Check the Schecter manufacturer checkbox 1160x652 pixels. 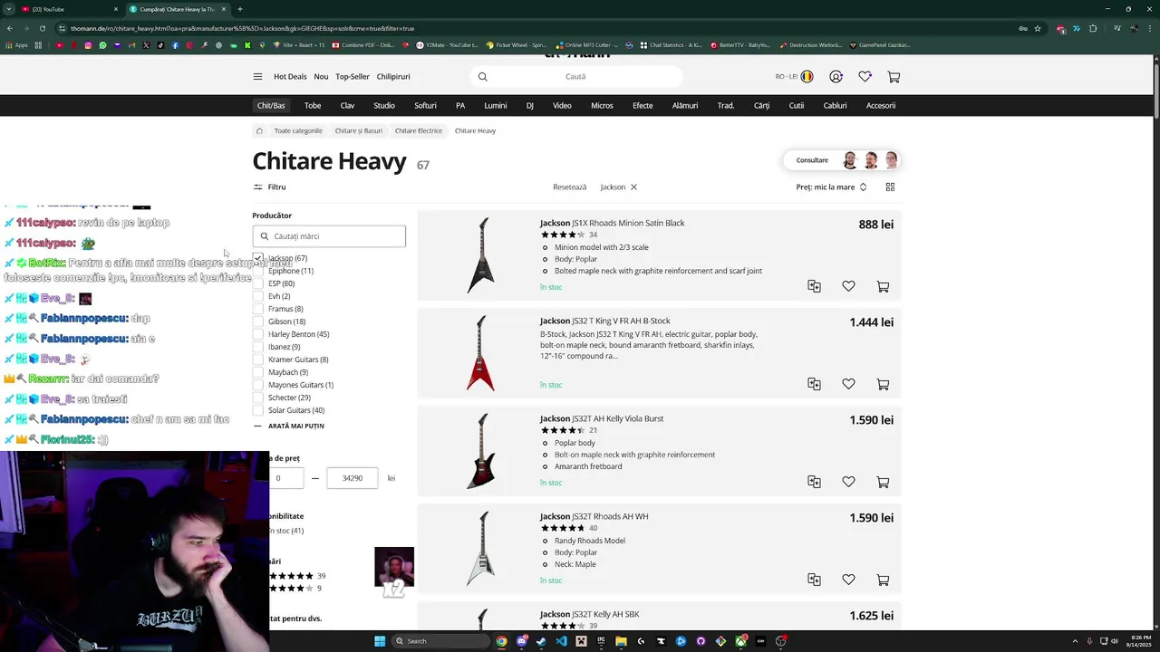258,398
